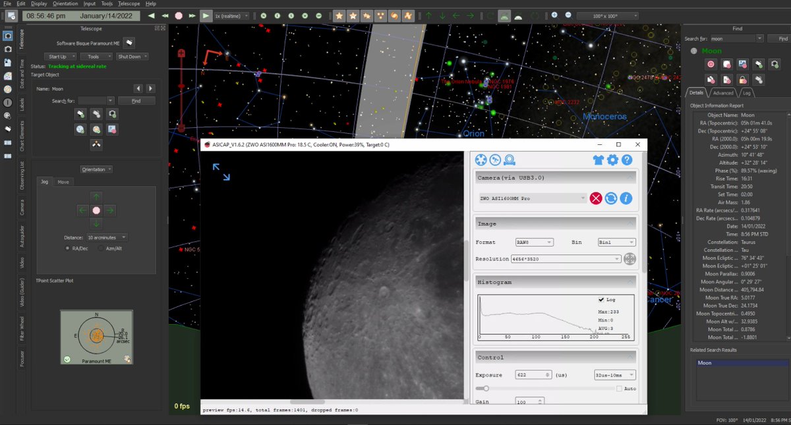
Task: Disconnect camera with the red X button
Action: 596,198
